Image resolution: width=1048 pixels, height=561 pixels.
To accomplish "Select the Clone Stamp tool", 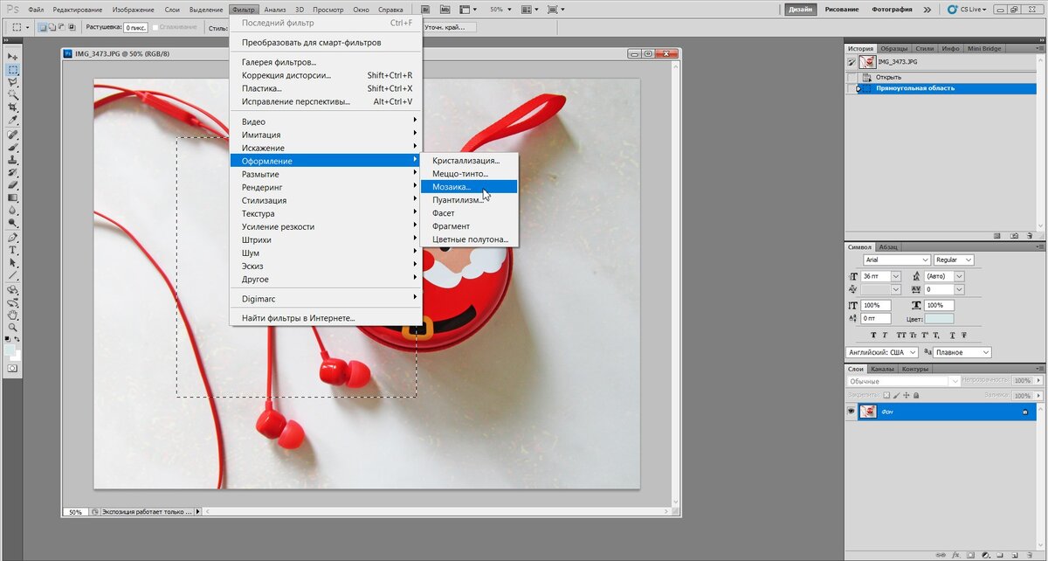I will (13, 160).
